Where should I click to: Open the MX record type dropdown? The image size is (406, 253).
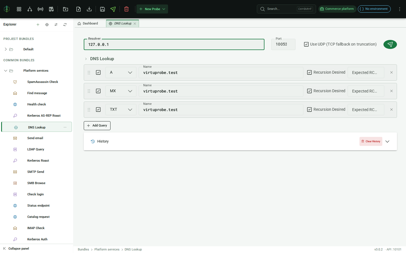pos(121,91)
